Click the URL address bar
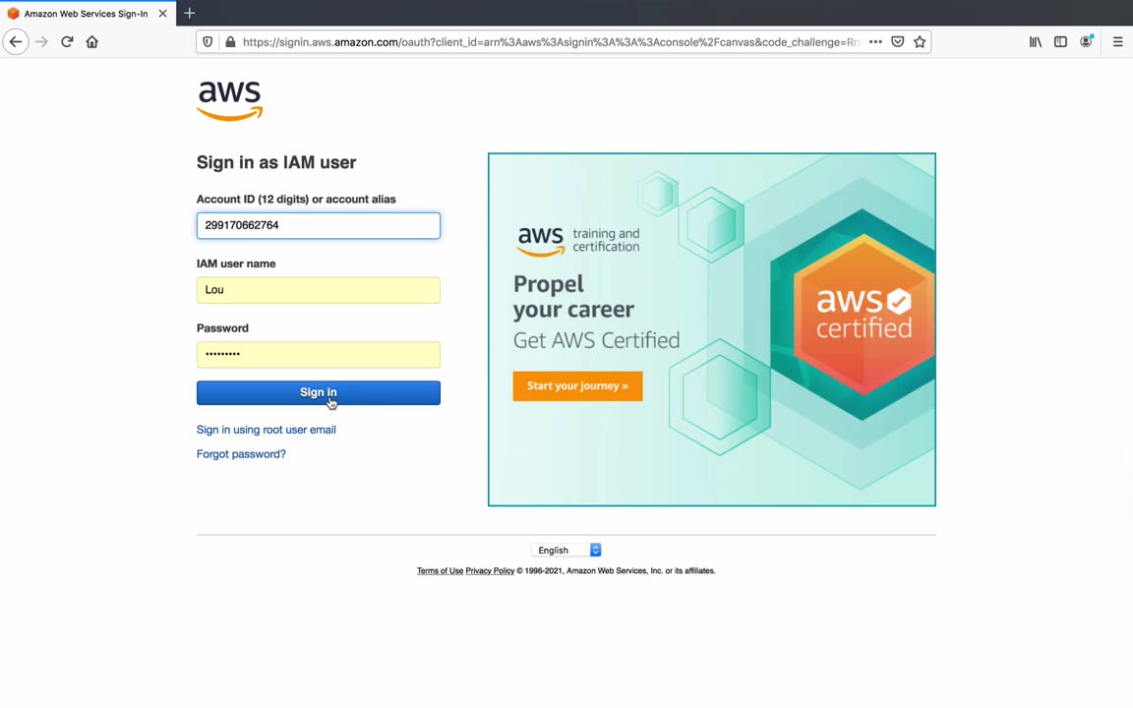 551,42
